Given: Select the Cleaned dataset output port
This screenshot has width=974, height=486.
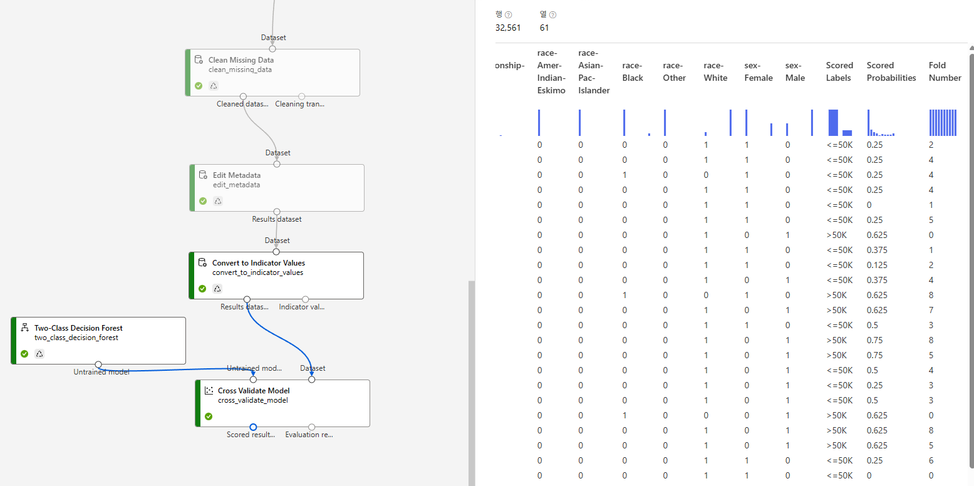Looking at the screenshot, I should pos(243,96).
